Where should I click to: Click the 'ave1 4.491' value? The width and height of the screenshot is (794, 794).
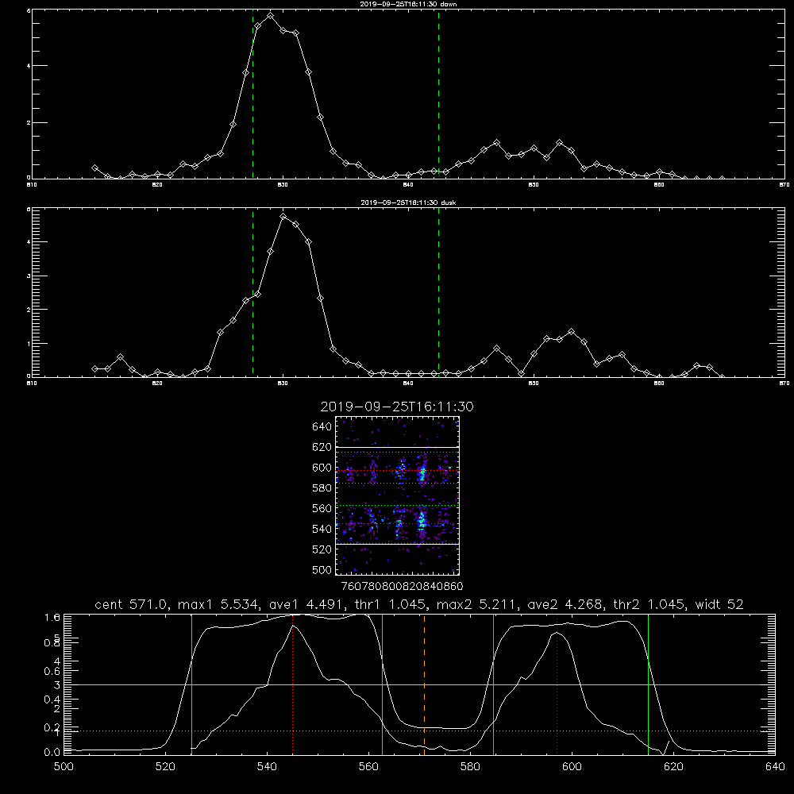point(307,604)
